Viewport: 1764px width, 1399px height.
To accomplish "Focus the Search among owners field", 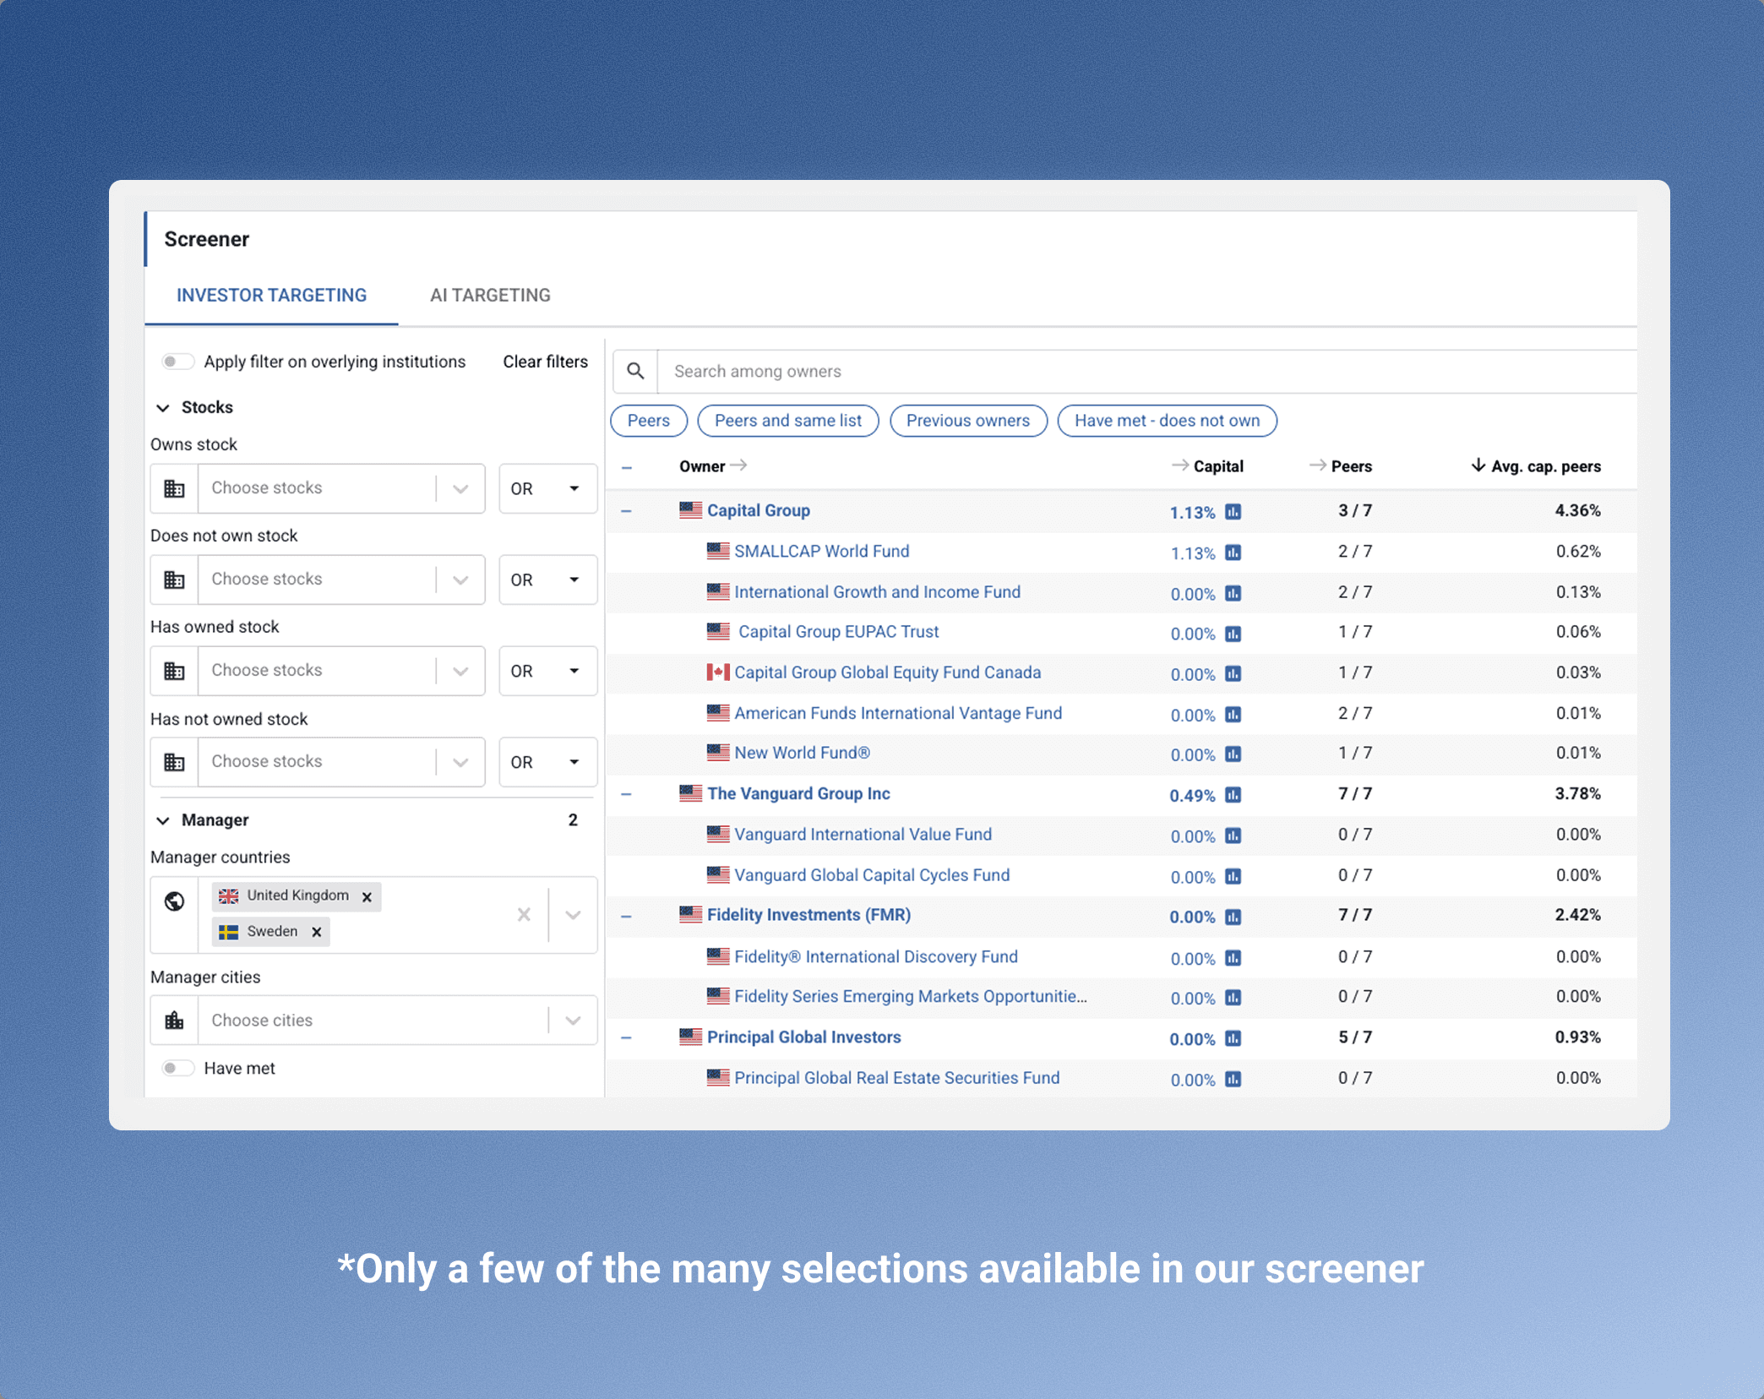I will 1147,371.
